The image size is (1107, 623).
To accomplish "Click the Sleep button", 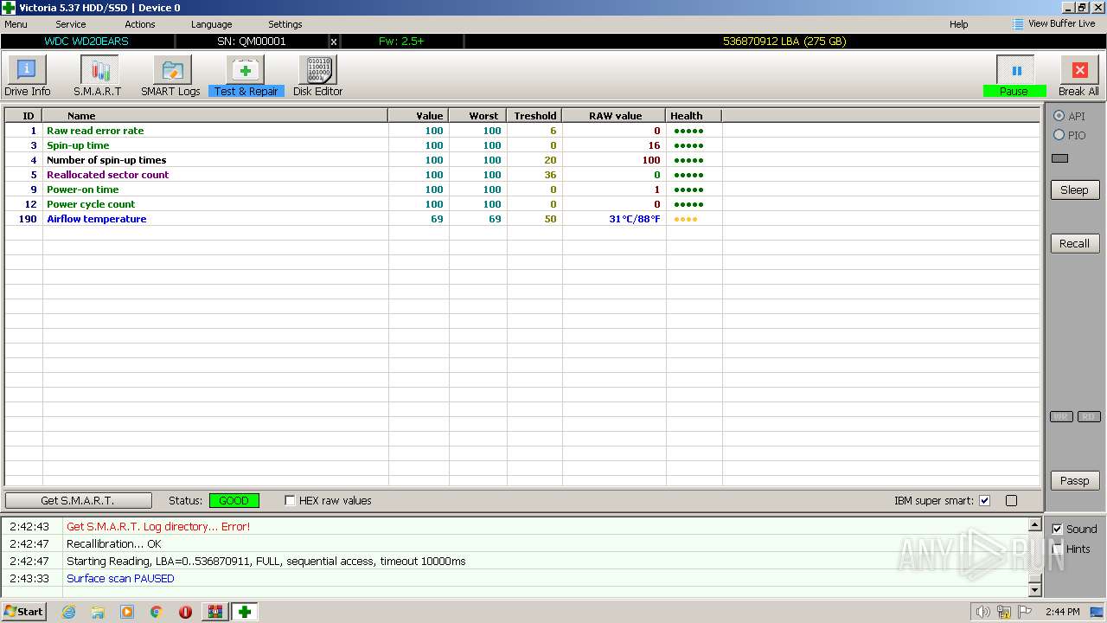I will coord(1074,190).
